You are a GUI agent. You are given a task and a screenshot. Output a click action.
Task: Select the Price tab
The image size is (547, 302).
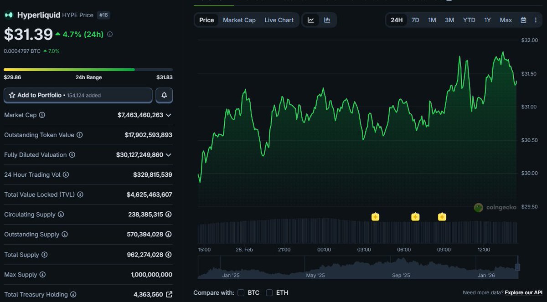pos(206,20)
